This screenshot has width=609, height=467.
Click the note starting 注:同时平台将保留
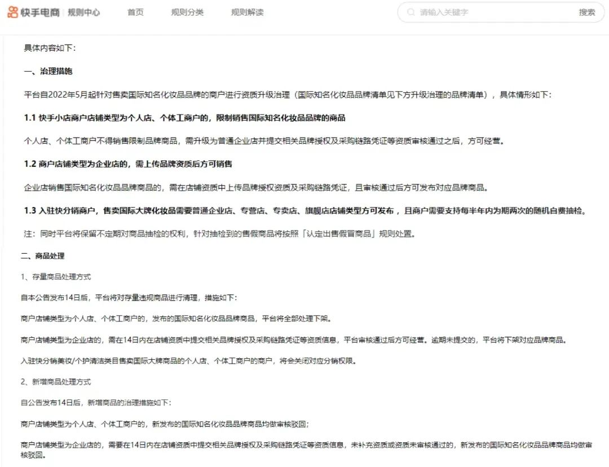point(219,233)
